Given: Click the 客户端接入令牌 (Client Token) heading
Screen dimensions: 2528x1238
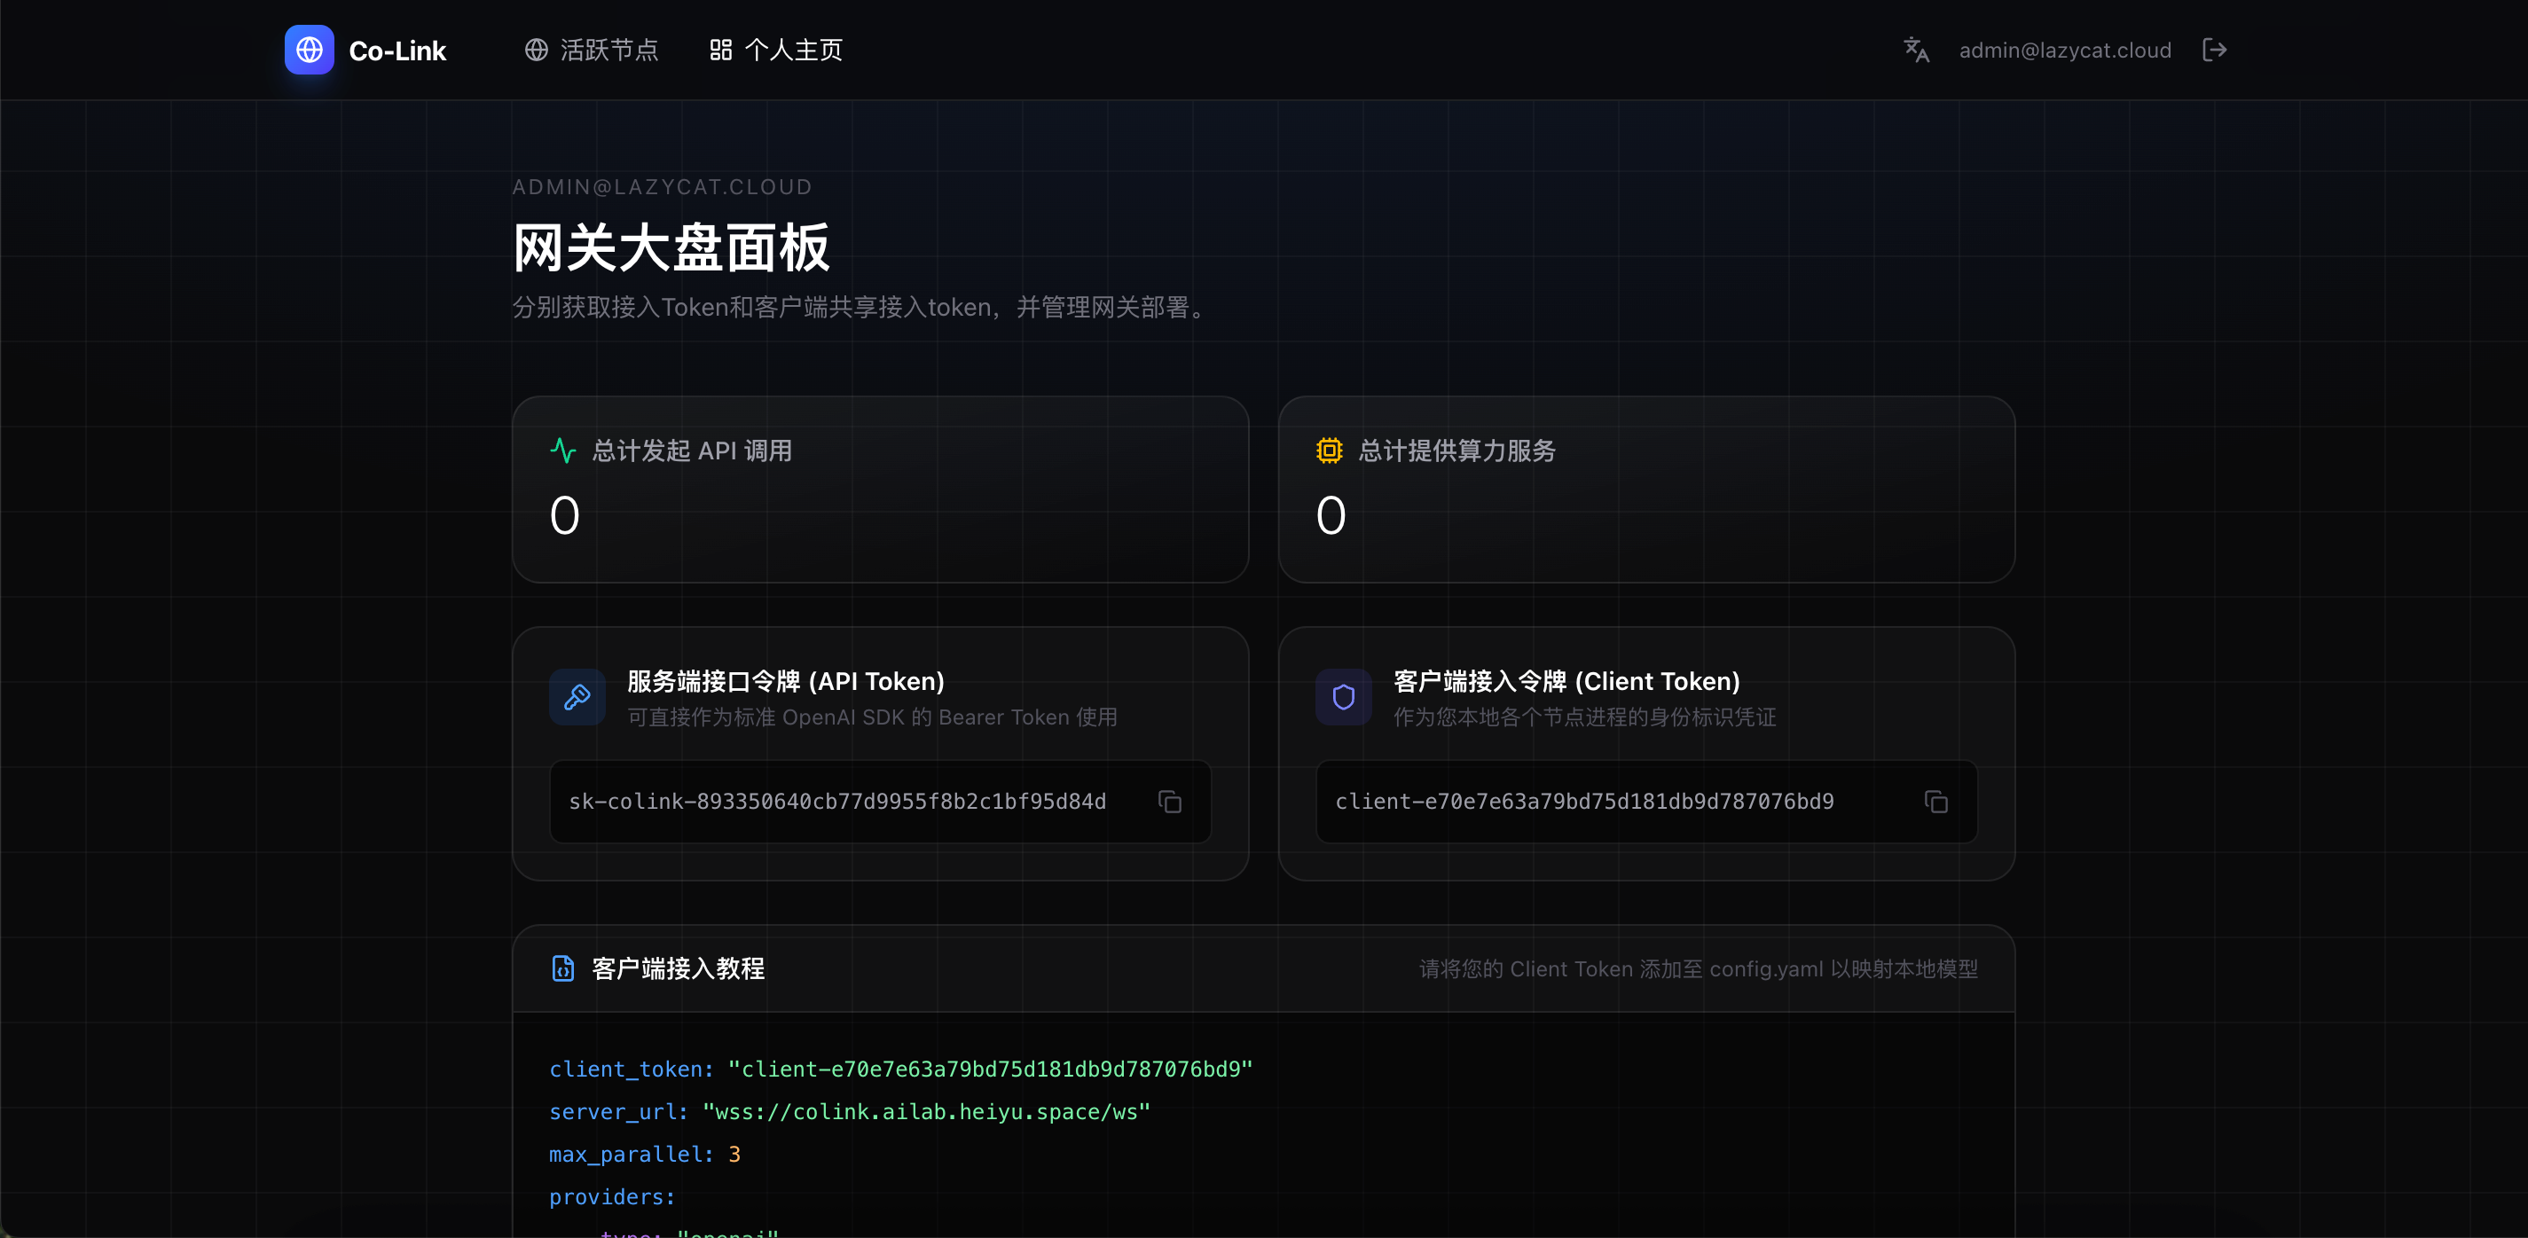Looking at the screenshot, I should (x=1566, y=681).
